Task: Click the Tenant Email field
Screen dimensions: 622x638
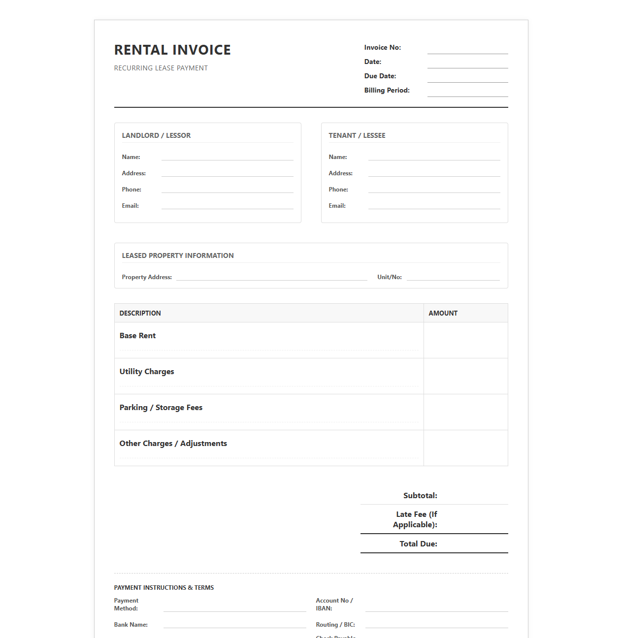Action: point(434,205)
